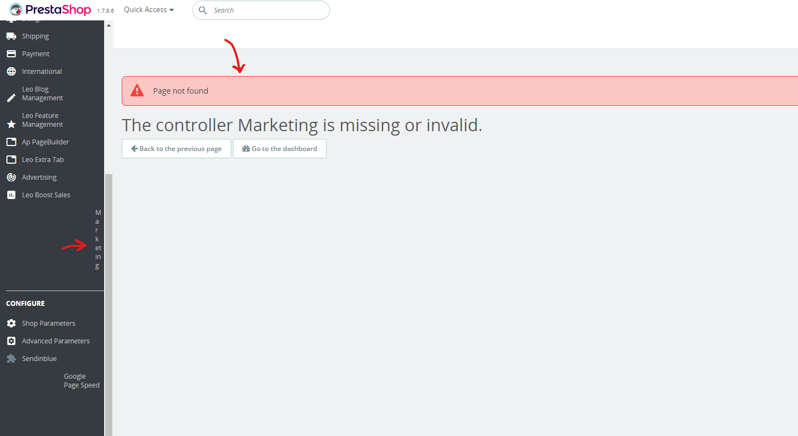Viewport: 798px width, 436px height.
Task: Click the Leo Blog Management pencil icon
Action: 11,98
